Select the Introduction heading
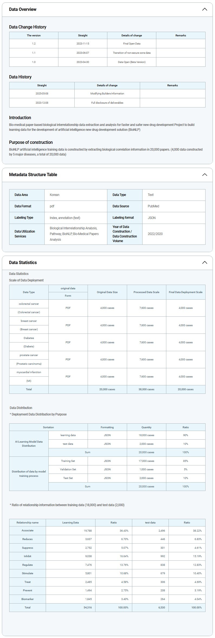The width and height of the screenshot is (215, 638). [20, 118]
